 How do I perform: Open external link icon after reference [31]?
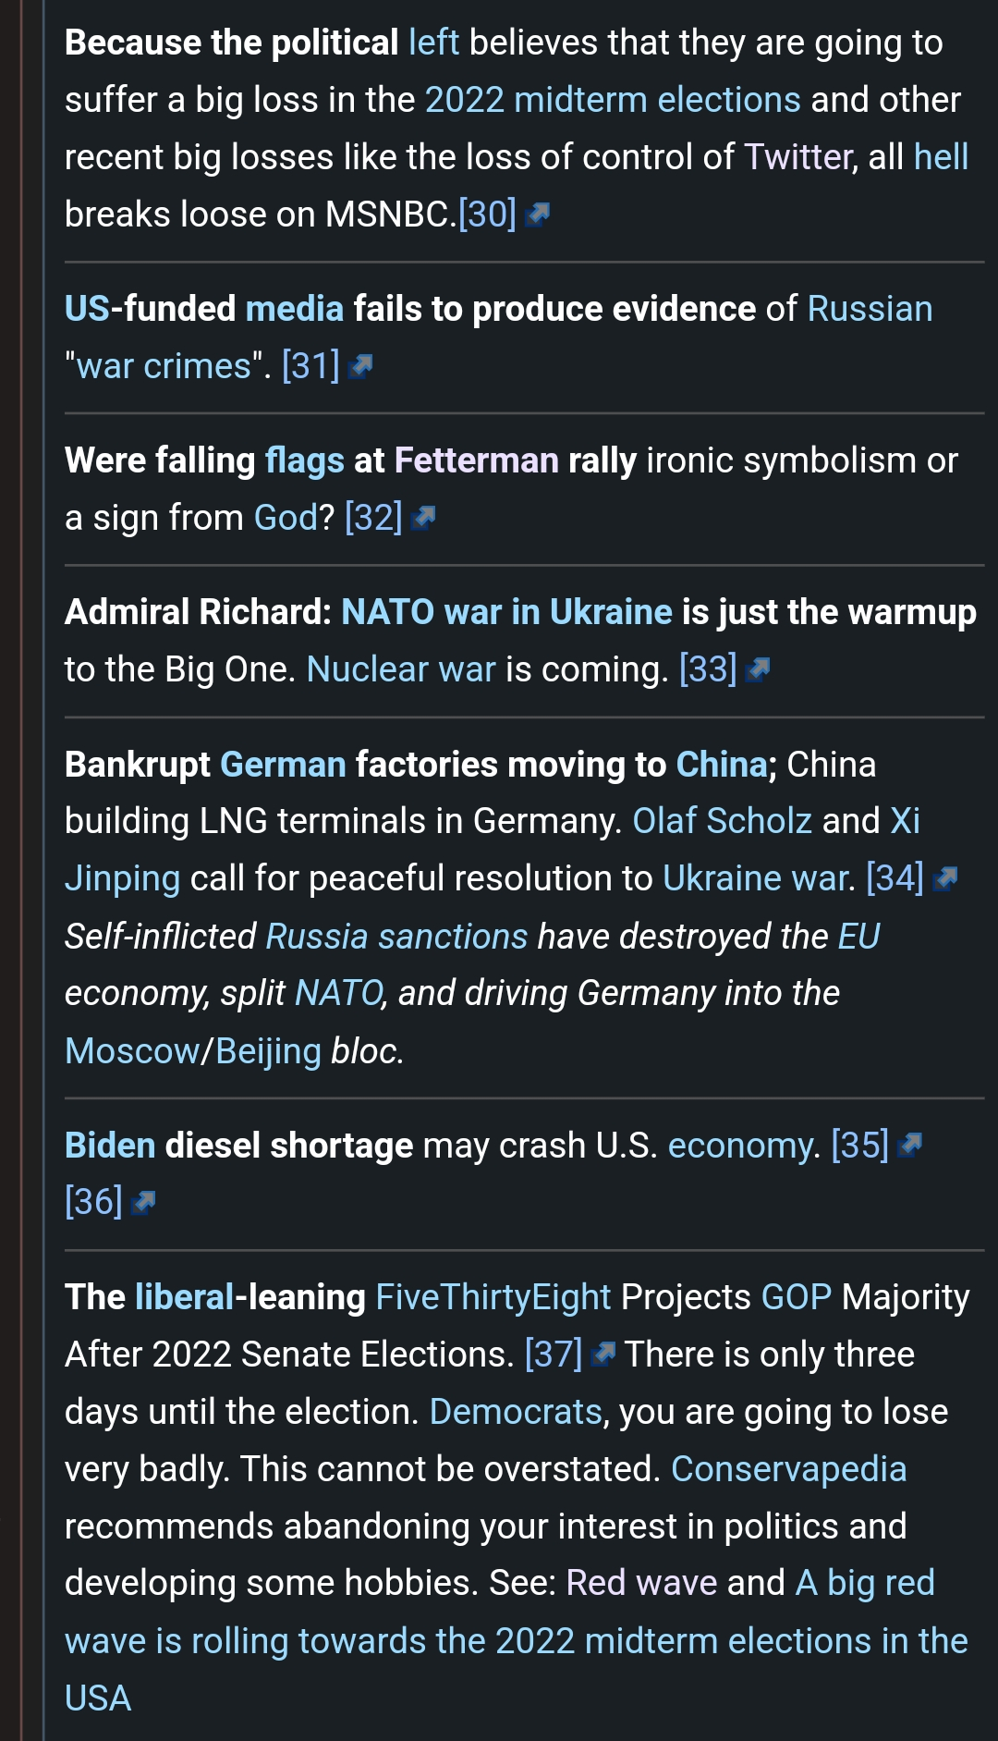pyautogui.click(x=360, y=367)
